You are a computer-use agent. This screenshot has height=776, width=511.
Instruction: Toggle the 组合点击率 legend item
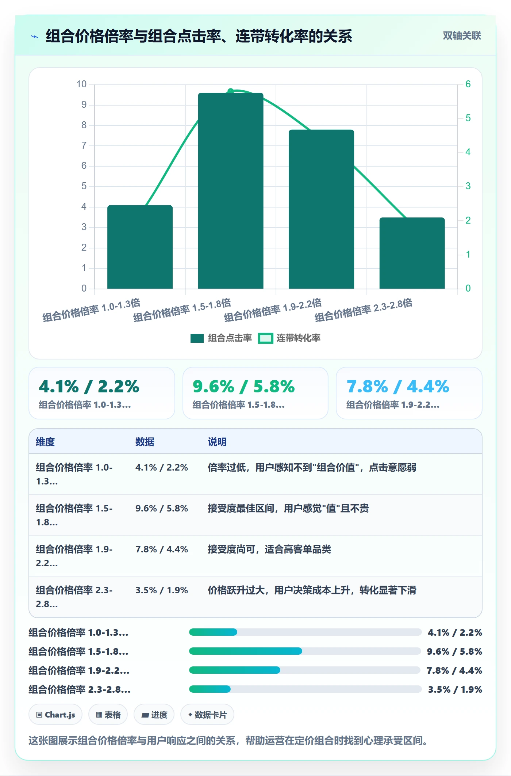pyautogui.click(x=221, y=338)
